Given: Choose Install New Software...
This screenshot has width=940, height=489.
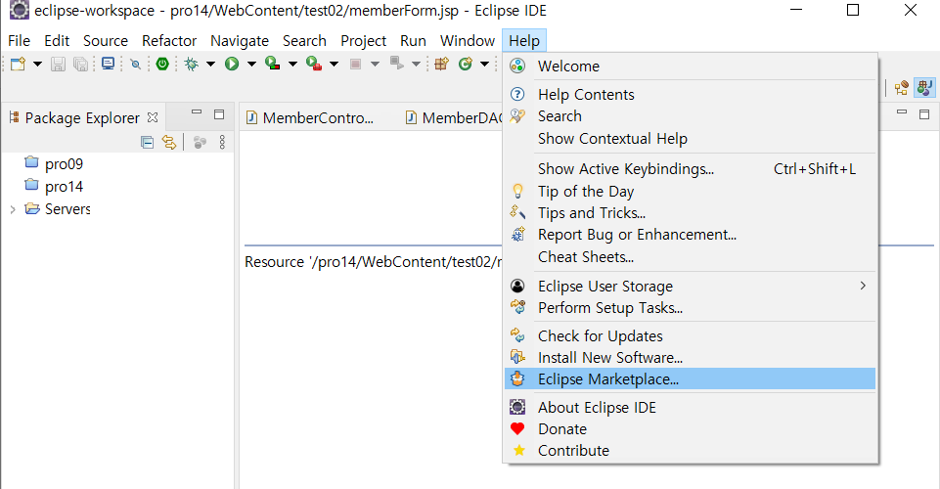Looking at the screenshot, I should 690,357.
